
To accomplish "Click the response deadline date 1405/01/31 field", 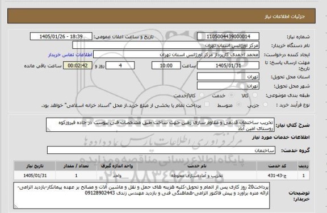I will click(x=228, y=66).
